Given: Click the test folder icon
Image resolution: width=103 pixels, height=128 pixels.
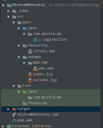Looking at the screenshot, I should click(x=20, y=86).
